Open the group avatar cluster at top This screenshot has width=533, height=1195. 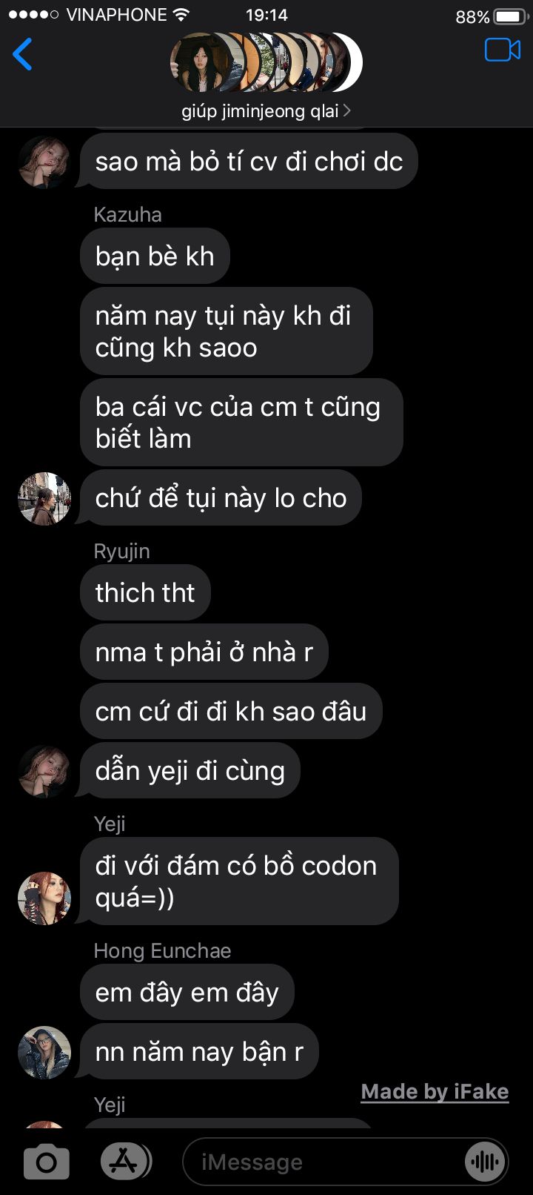coord(266,62)
